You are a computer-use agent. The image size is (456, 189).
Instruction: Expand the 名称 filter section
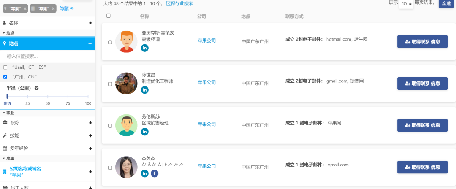(x=90, y=23)
